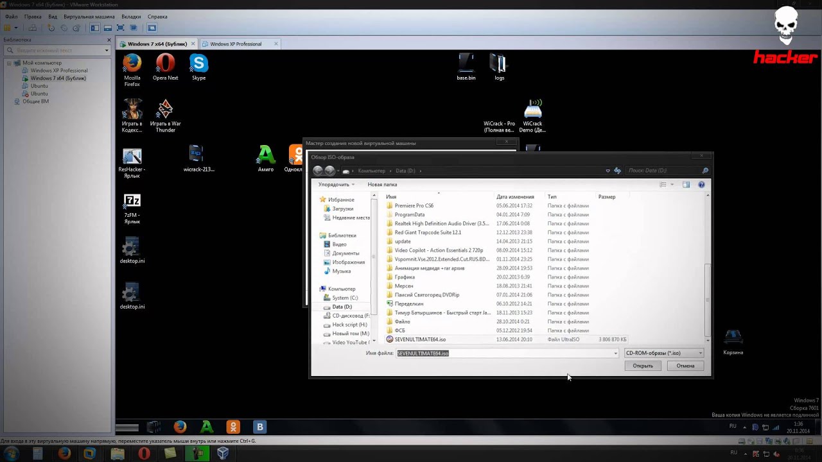Open the Файл menu
822x462 pixels.
pos(11,17)
